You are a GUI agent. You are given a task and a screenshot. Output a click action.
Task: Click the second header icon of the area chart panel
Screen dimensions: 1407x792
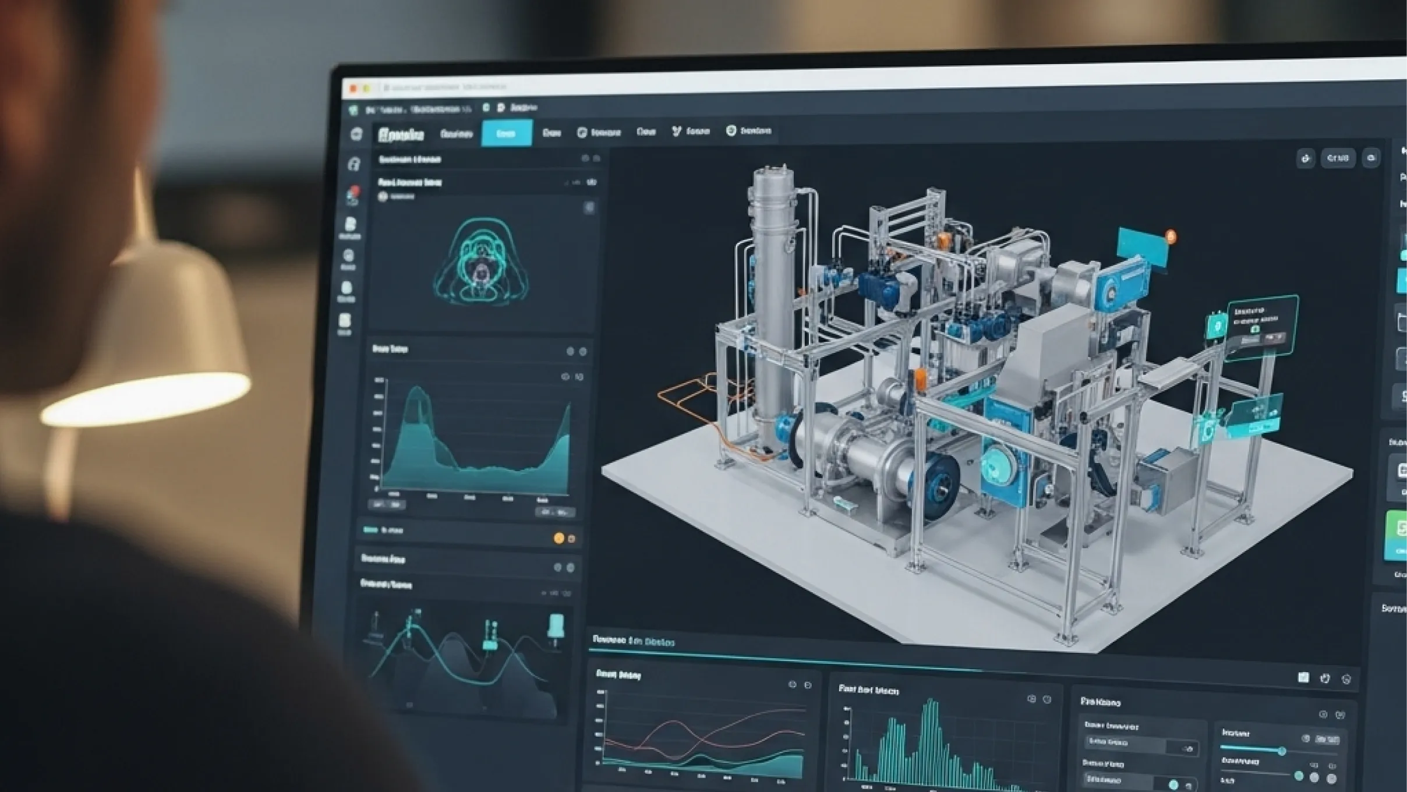tap(583, 352)
